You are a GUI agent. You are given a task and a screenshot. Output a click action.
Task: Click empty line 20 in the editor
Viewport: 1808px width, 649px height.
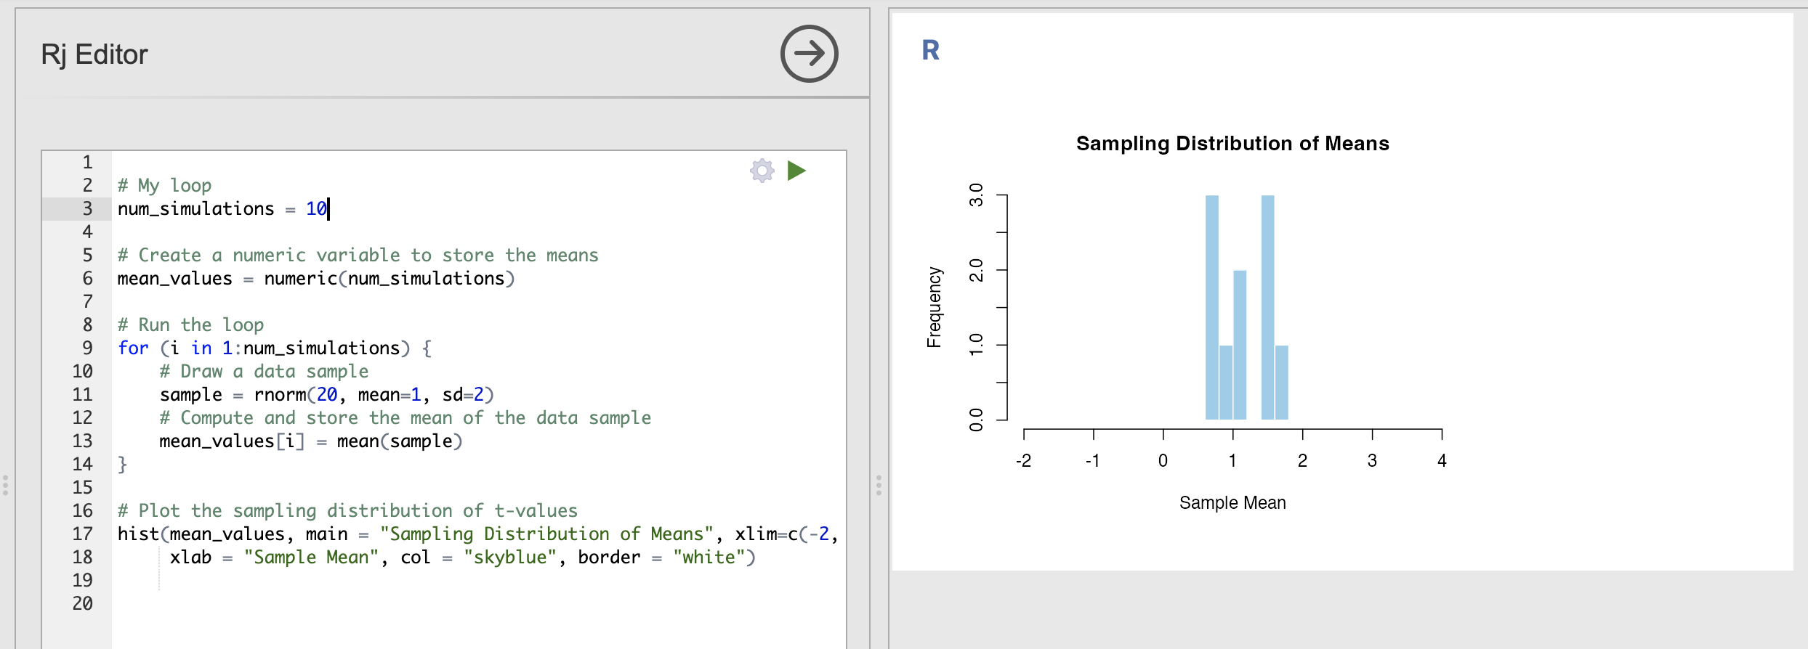point(480,604)
